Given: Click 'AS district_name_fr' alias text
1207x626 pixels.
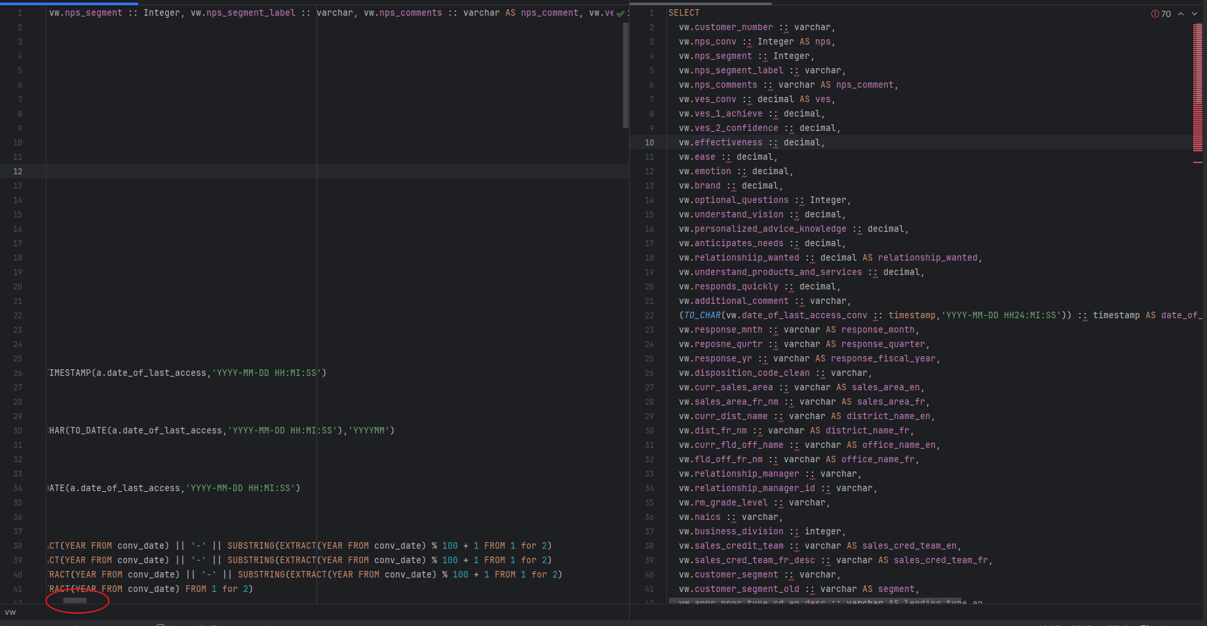Looking at the screenshot, I should pyautogui.click(x=860, y=431).
